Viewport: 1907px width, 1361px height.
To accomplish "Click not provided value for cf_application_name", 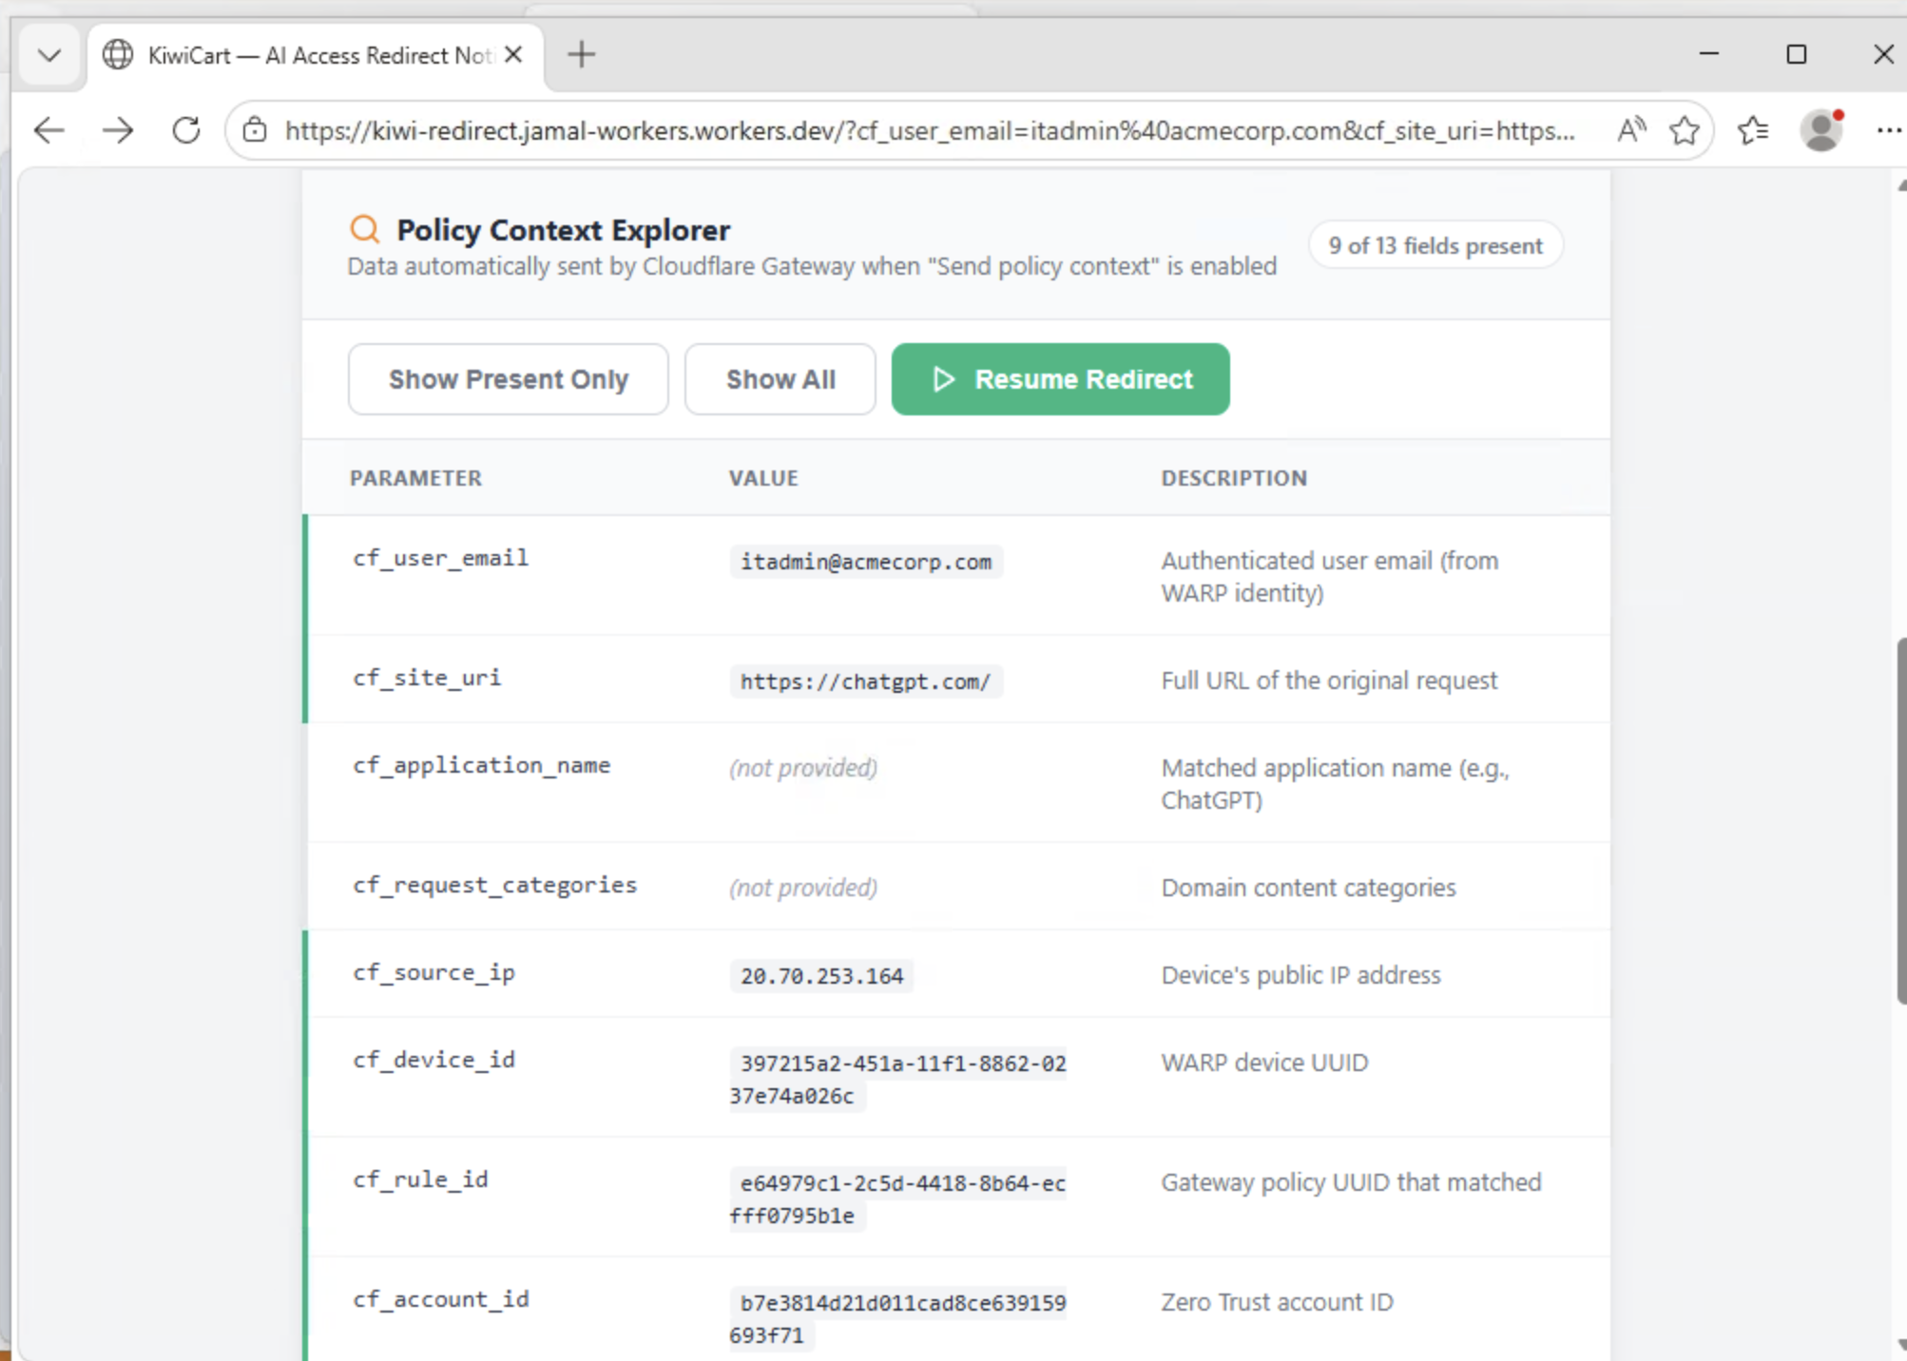I will click(x=802, y=768).
